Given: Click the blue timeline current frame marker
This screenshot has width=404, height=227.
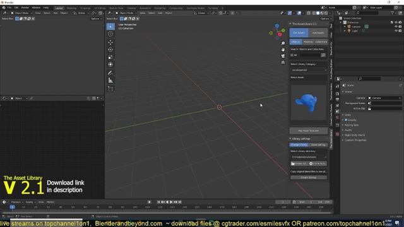Looking at the screenshot, I should pyautogui.click(x=12, y=207).
